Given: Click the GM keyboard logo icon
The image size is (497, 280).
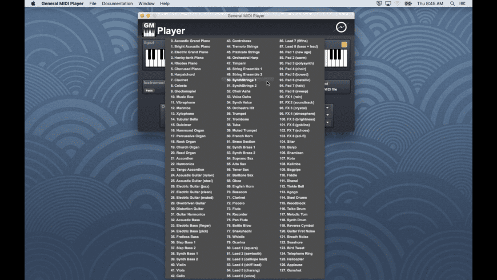Looking at the screenshot, I should pos(149,30).
